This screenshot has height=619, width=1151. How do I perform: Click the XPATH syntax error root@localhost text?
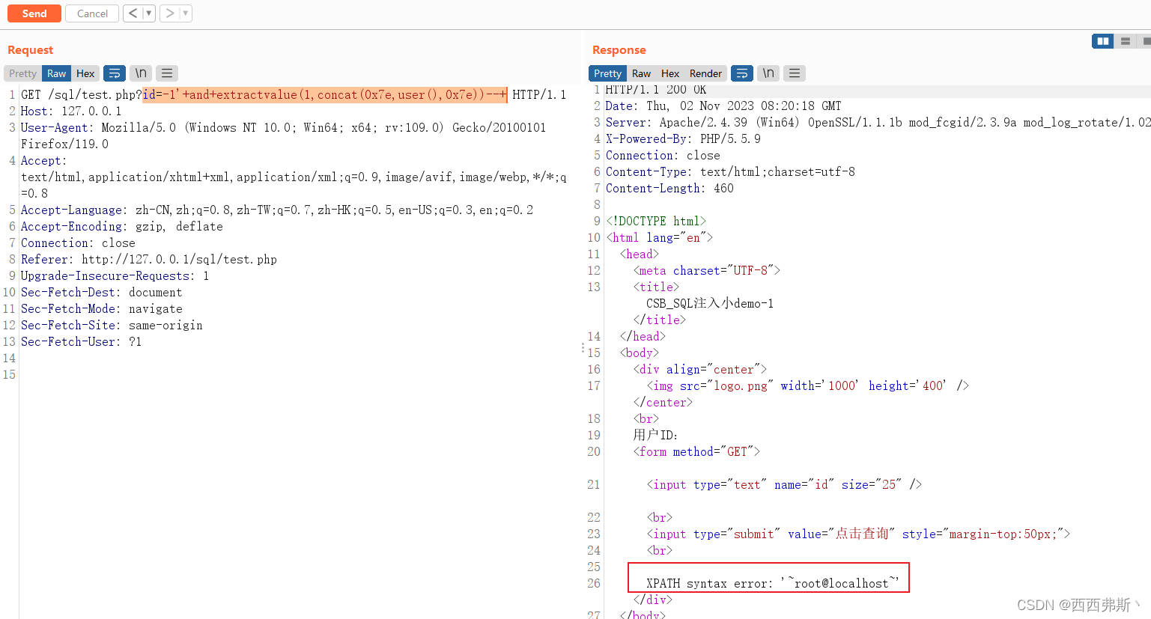click(x=772, y=583)
